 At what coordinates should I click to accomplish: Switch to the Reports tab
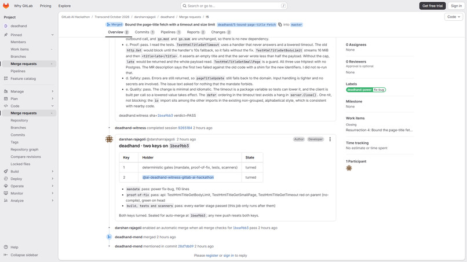point(196,32)
